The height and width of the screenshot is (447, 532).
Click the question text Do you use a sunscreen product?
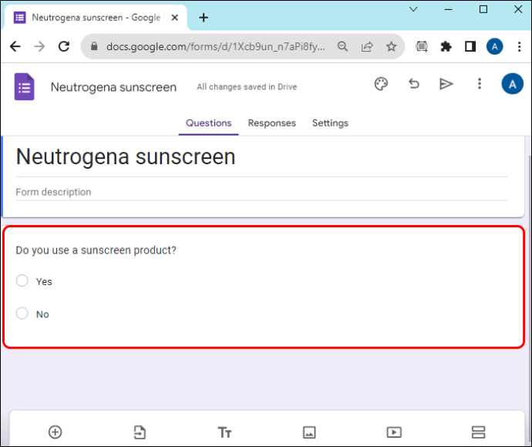(x=96, y=250)
